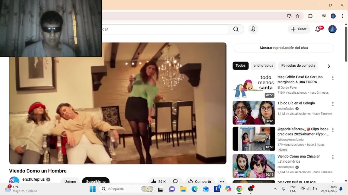Viewport: 348px width, 195px height.
Task: Open Chrome profile avatar
Action: pyautogui.click(x=333, y=16)
